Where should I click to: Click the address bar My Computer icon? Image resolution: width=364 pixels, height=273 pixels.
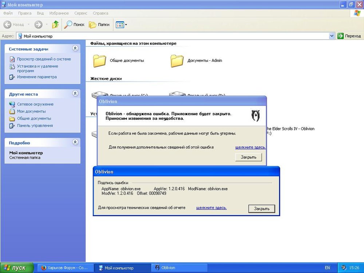coord(20,36)
